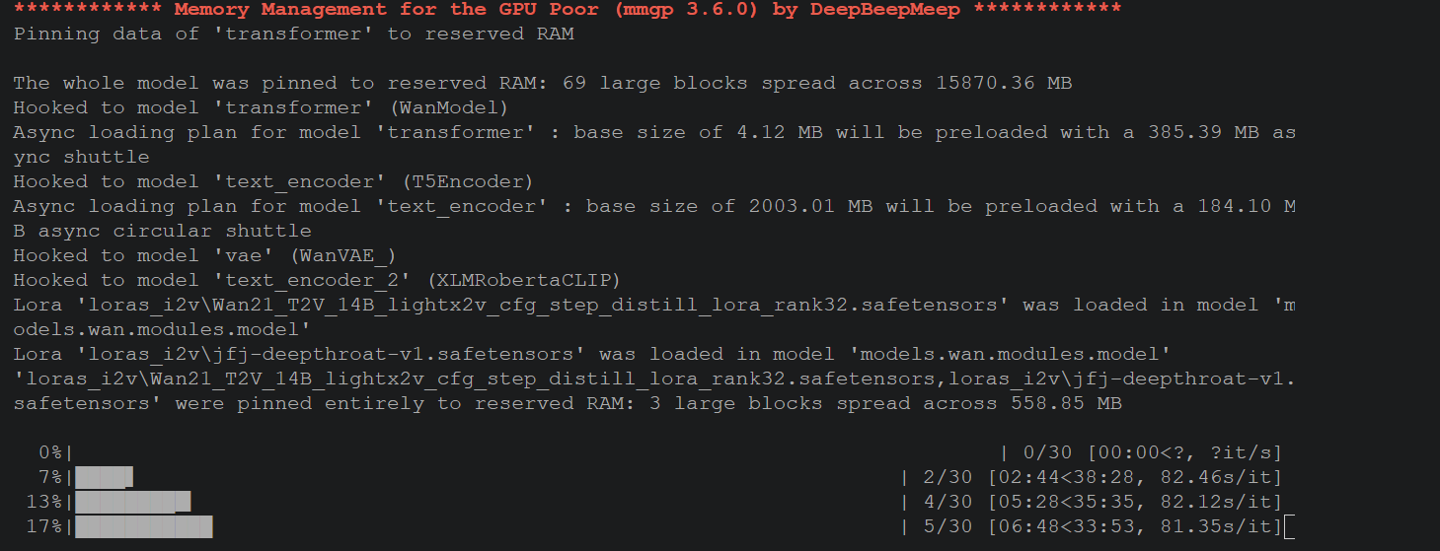The height and width of the screenshot is (551, 1440).
Task: Click "Hooked to model 'vae' (WanVAE_)" line
Action: tap(203, 256)
